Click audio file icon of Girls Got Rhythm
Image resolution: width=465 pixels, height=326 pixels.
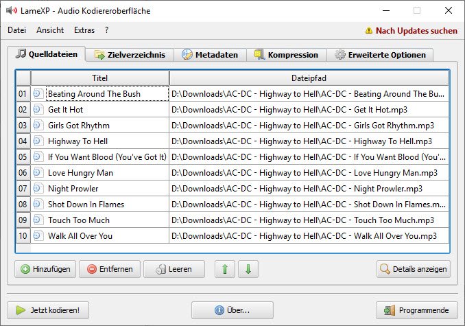point(38,125)
